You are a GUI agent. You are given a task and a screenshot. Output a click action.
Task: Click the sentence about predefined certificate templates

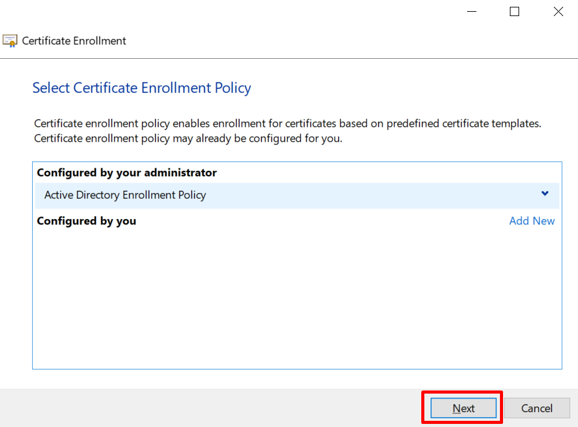(287, 123)
